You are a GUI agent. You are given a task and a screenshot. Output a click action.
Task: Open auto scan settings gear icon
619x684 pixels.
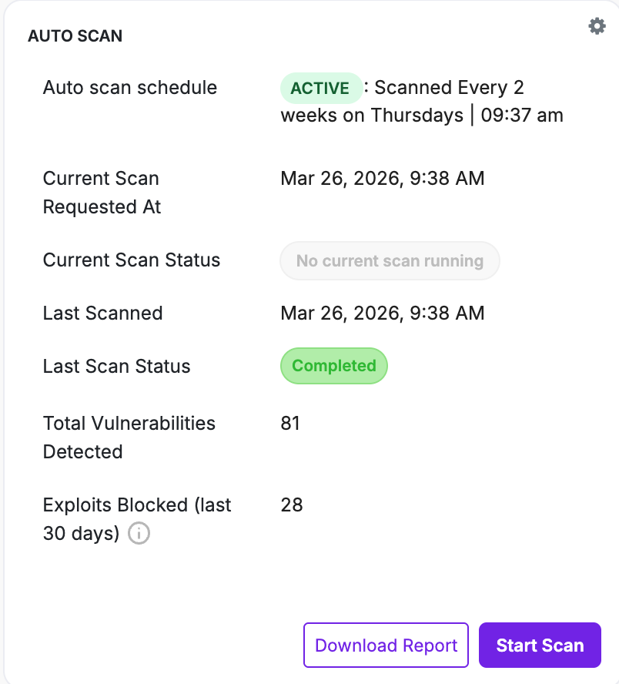[x=597, y=26]
